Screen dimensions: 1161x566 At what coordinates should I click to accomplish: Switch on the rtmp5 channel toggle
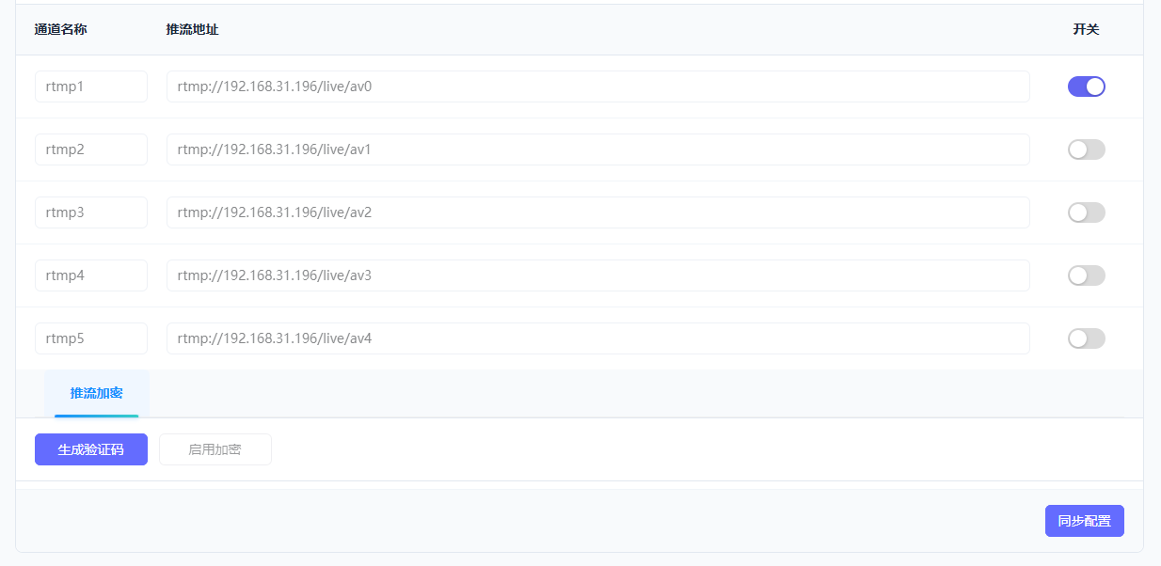[1086, 338]
